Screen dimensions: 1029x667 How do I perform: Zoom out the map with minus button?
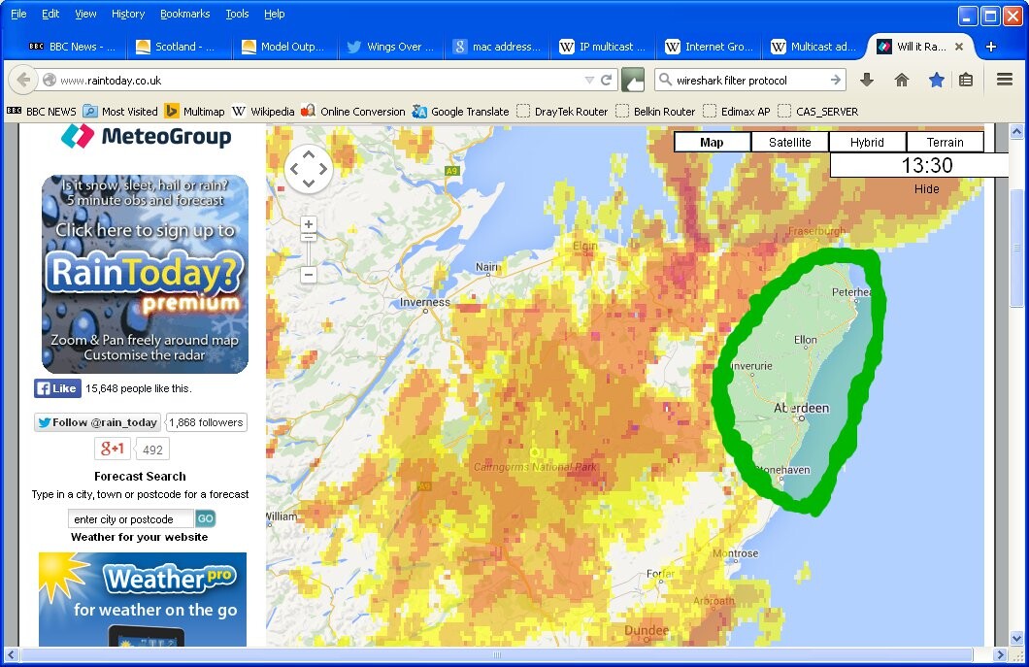point(309,275)
